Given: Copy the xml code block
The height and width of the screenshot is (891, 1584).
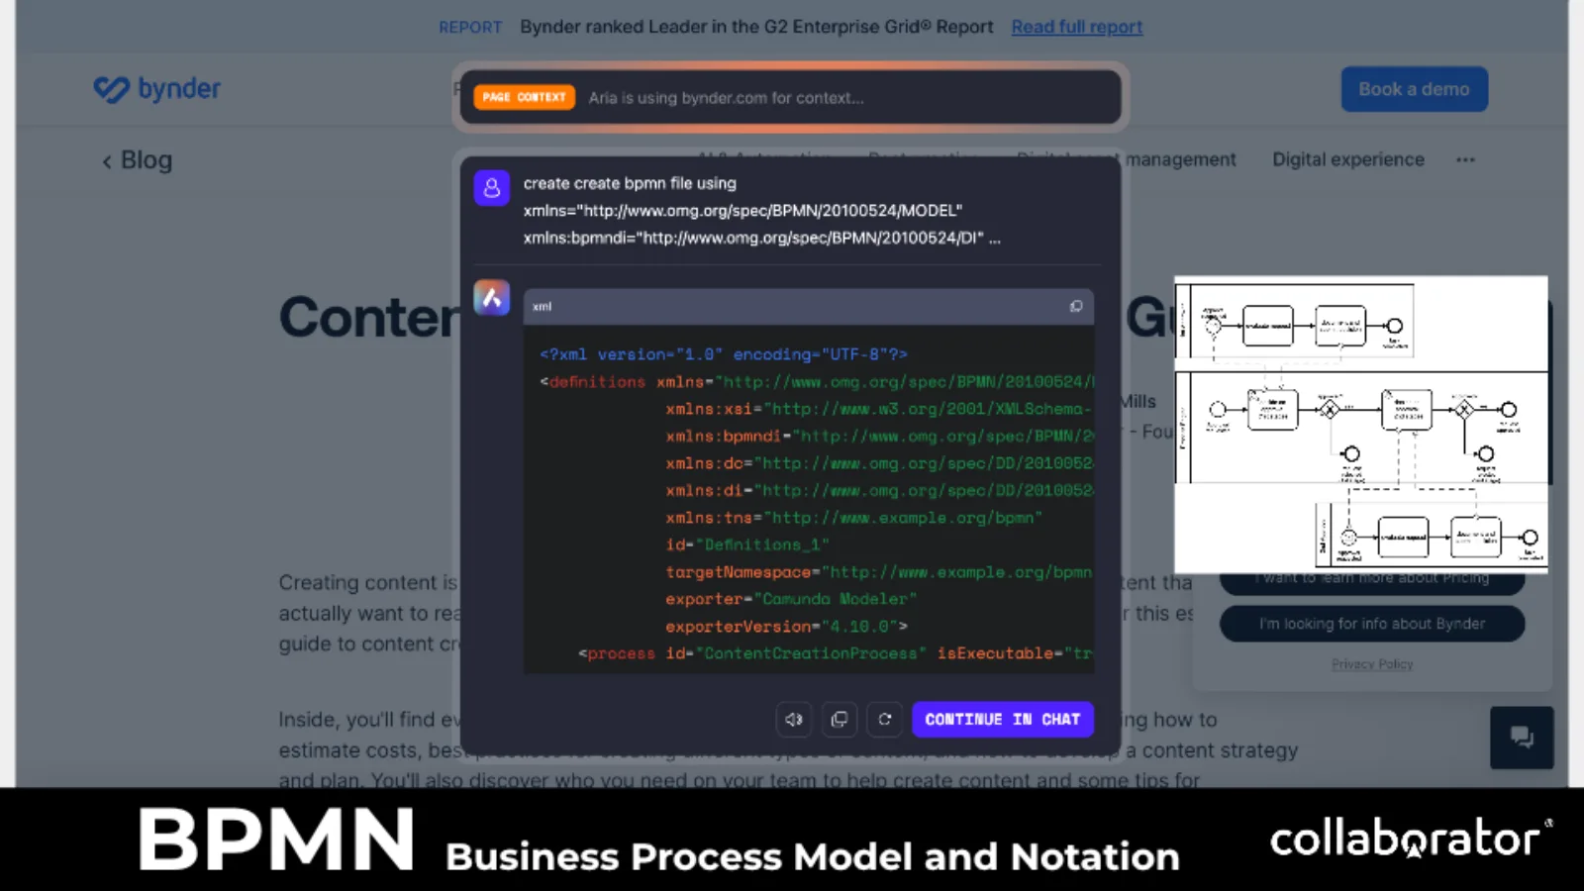Looking at the screenshot, I should click(1076, 306).
